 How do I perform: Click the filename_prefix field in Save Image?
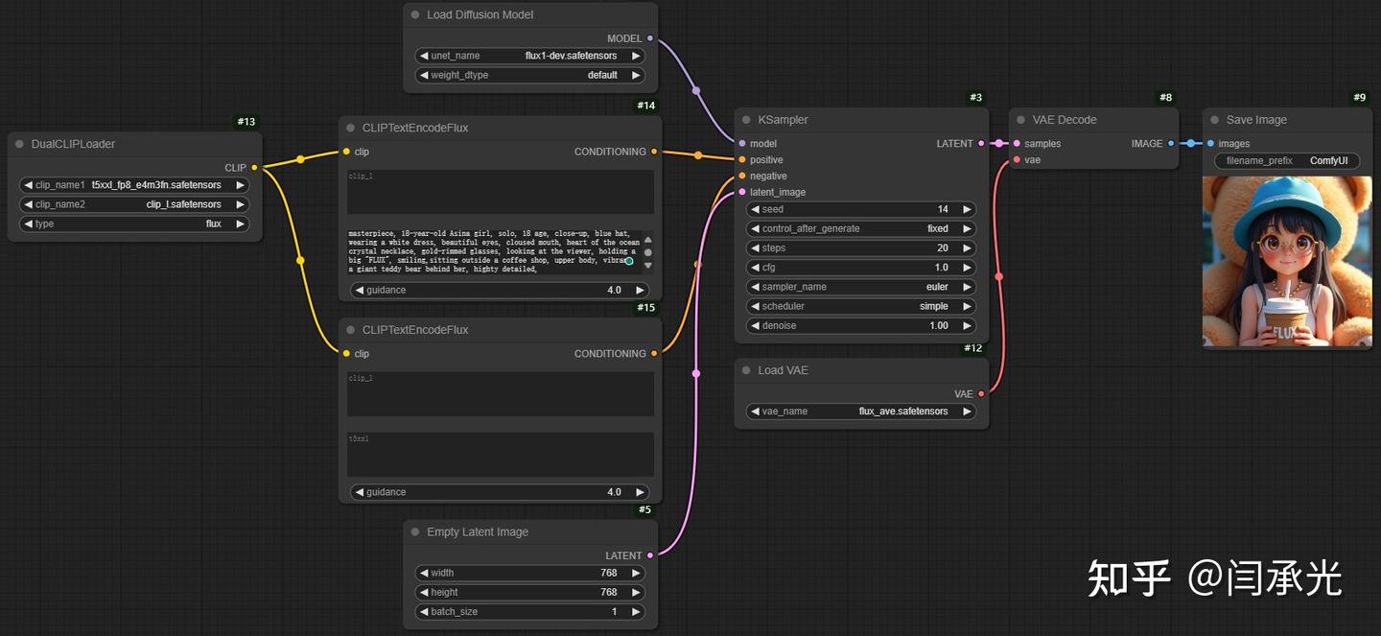coord(1286,161)
